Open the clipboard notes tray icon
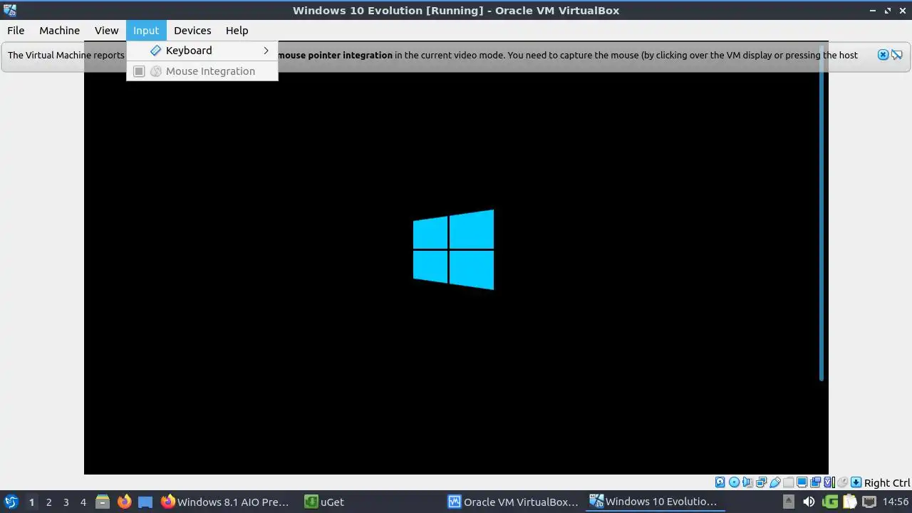 pos(849,502)
